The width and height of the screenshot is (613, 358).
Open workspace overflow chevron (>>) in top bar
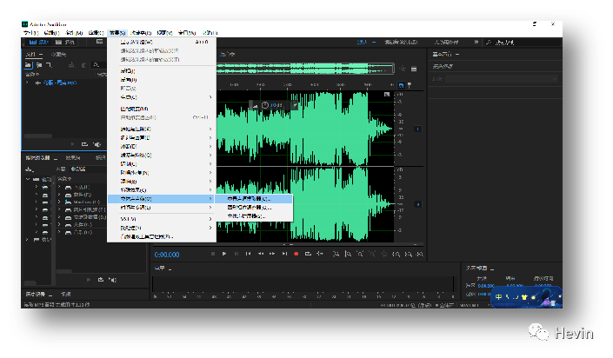pyautogui.click(x=476, y=42)
